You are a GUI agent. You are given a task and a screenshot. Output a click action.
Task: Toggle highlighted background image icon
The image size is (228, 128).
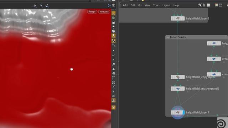tap(113, 100)
